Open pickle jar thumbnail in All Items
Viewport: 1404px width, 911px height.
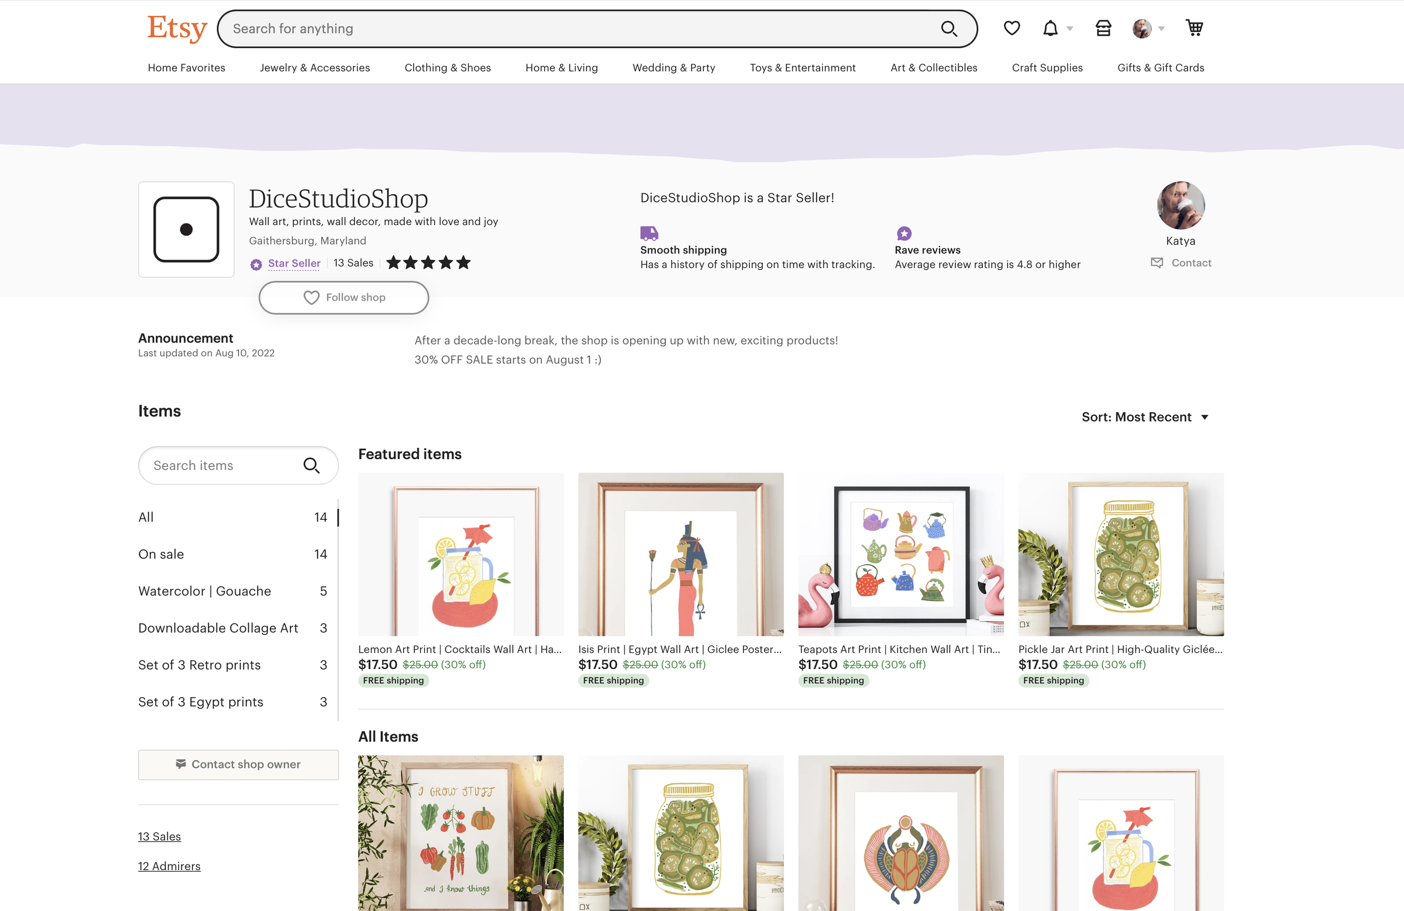(681, 833)
